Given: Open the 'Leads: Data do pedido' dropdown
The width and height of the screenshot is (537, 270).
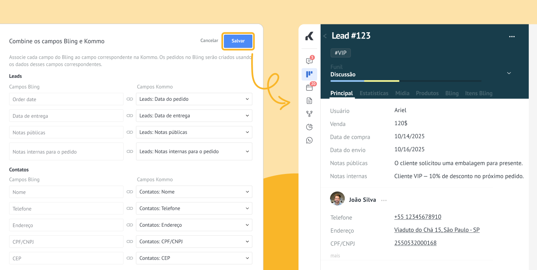Looking at the screenshot, I should pos(194,99).
